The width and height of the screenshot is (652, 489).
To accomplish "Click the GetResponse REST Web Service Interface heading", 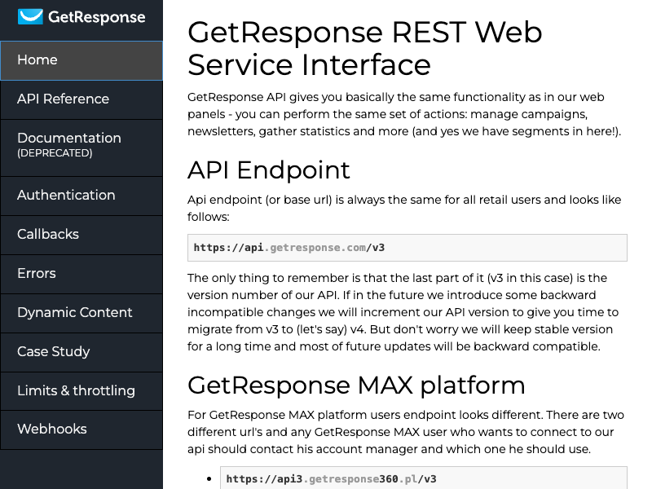I will pos(364,49).
